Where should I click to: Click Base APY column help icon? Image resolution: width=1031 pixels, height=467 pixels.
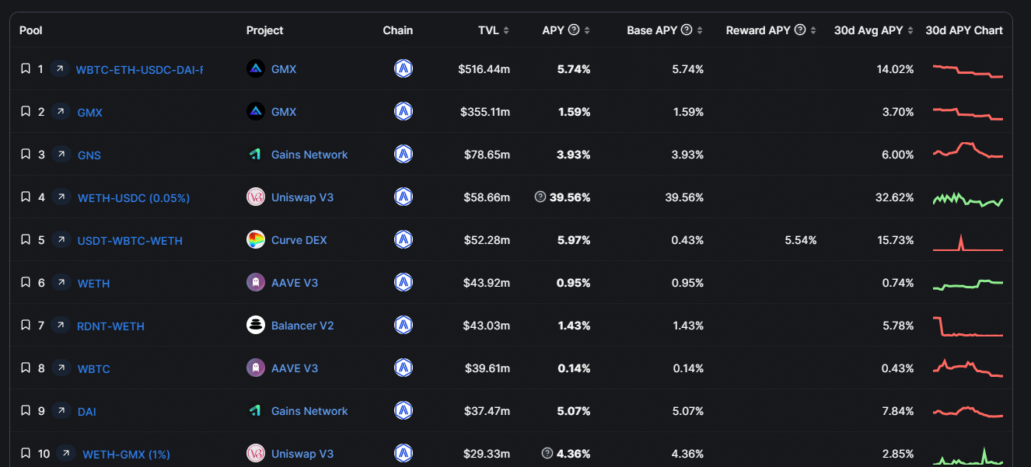687,30
